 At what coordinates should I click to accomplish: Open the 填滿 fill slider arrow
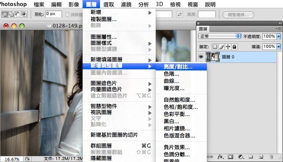[x=279, y=47]
